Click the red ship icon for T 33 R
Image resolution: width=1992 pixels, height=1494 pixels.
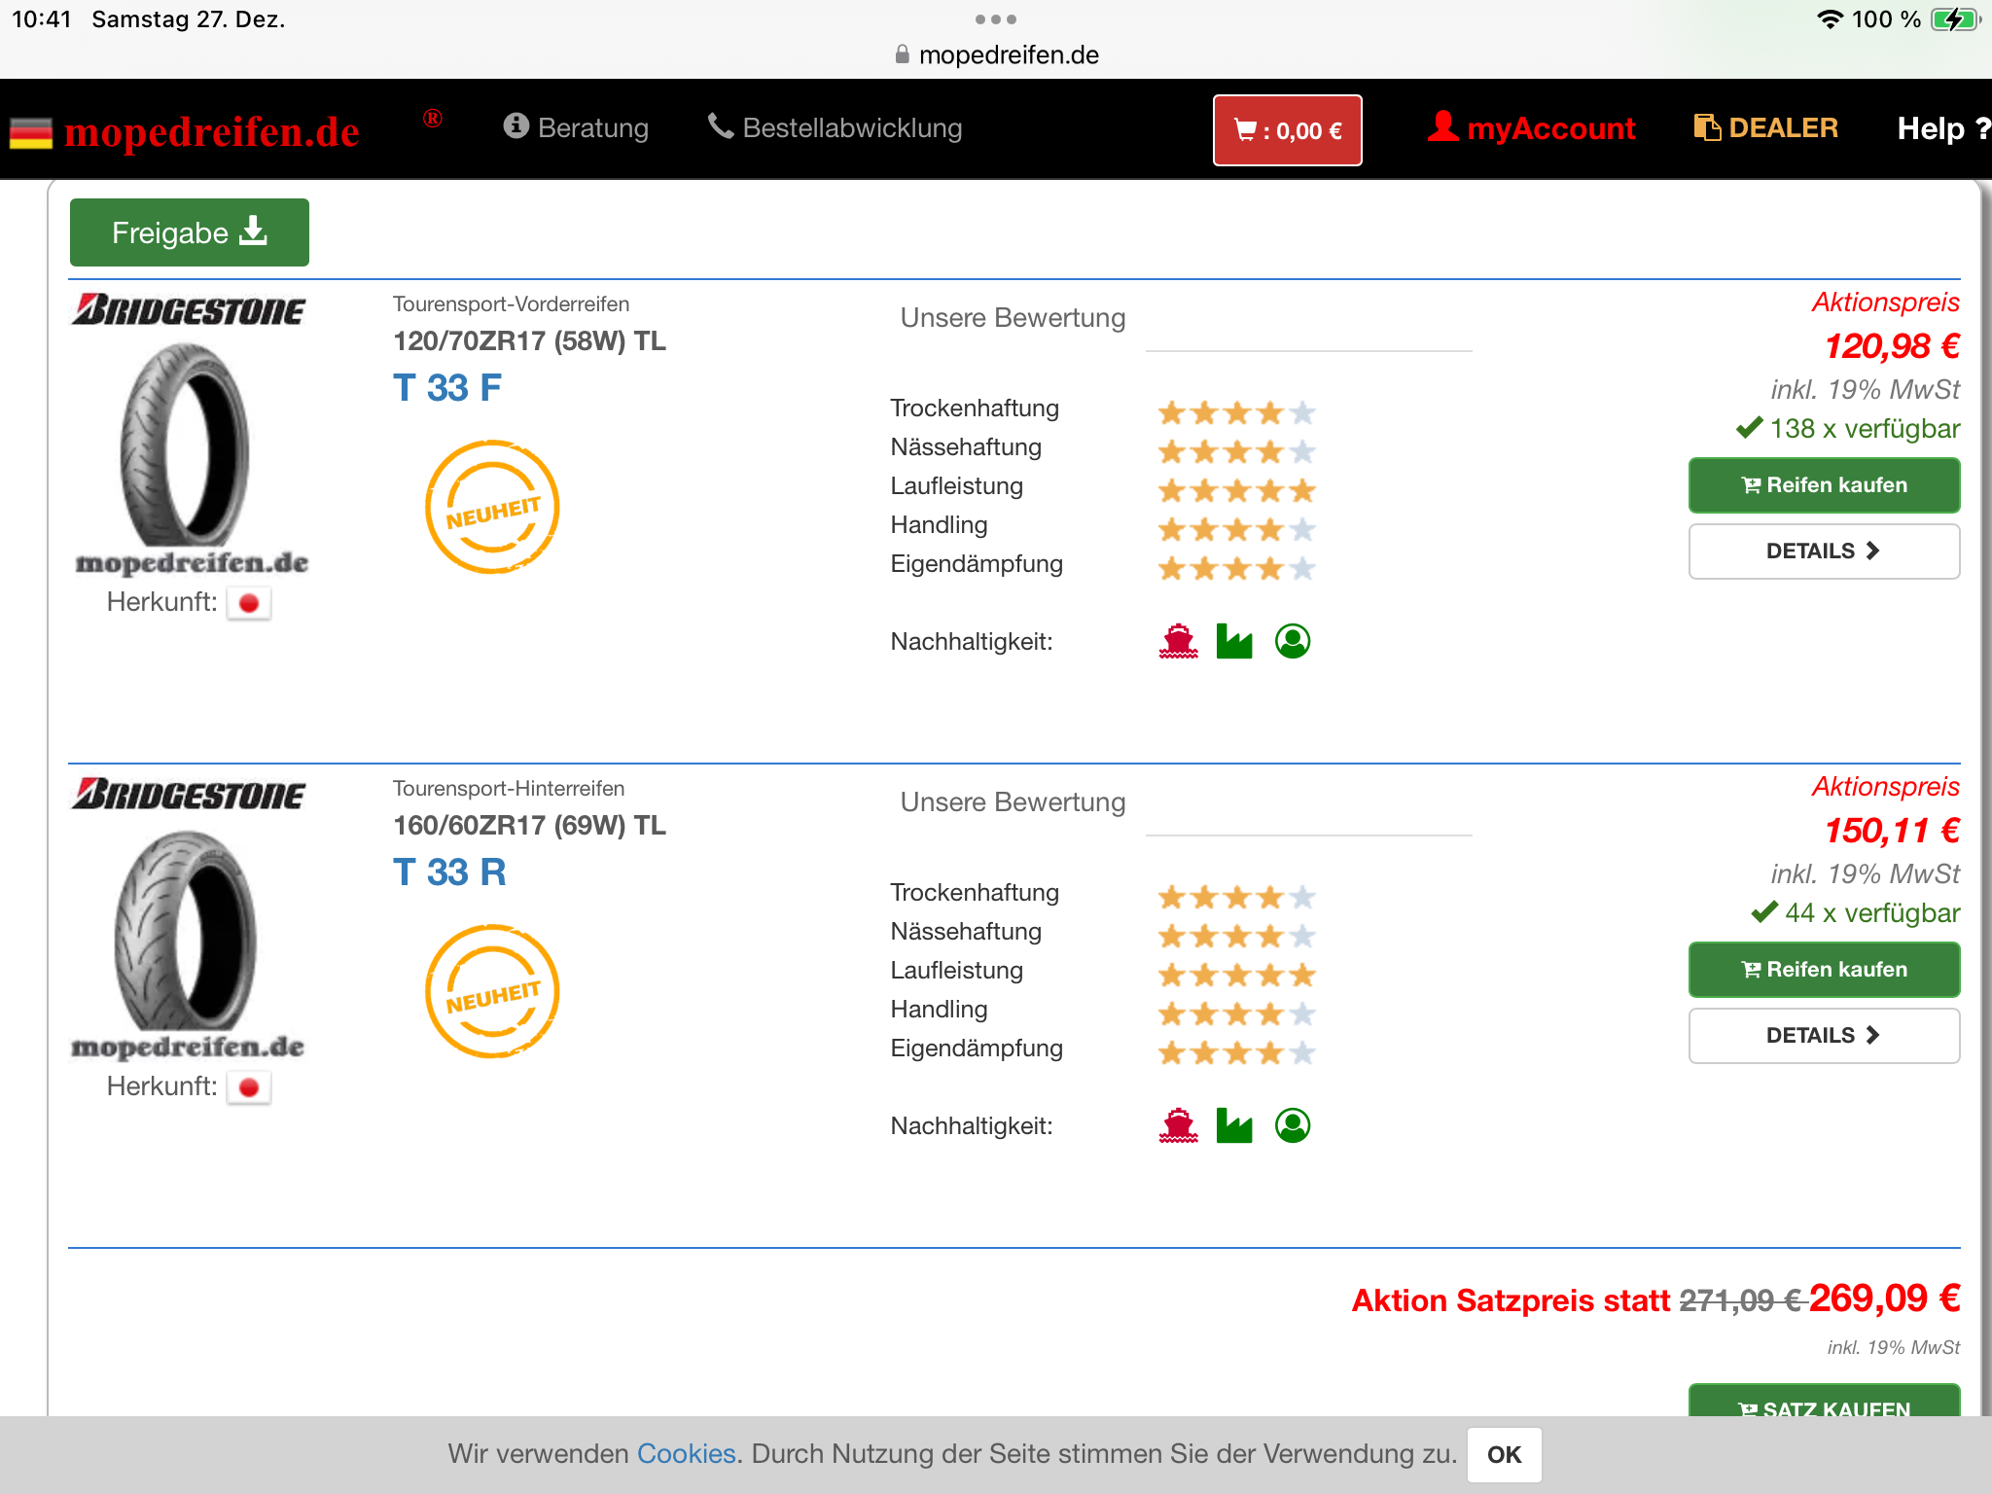(1178, 1125)
